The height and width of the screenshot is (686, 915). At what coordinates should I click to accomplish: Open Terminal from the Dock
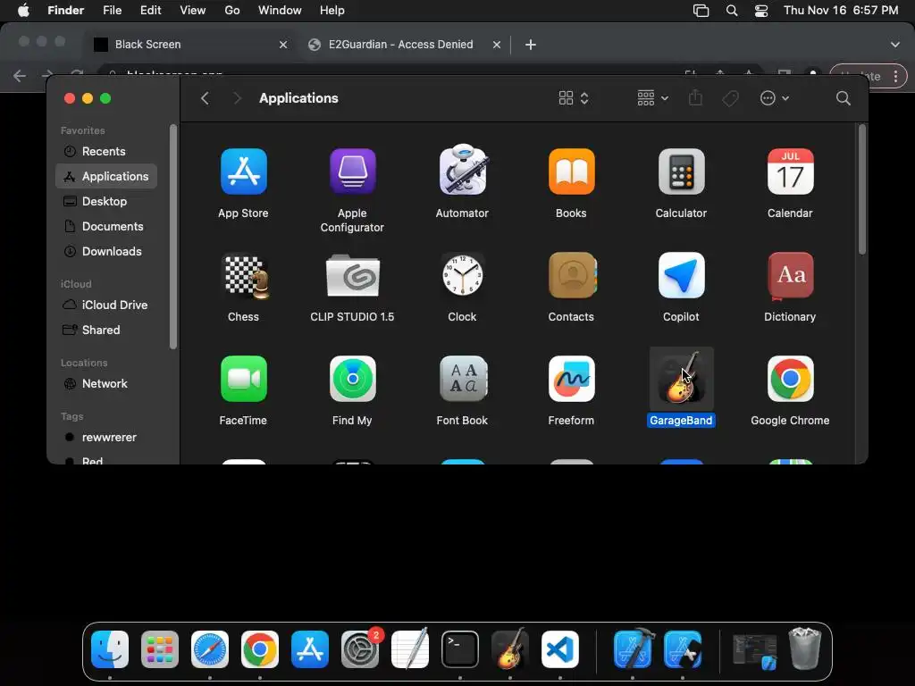[460, 649]
